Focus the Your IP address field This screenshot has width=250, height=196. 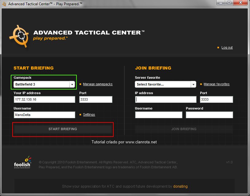coord(44,99)
